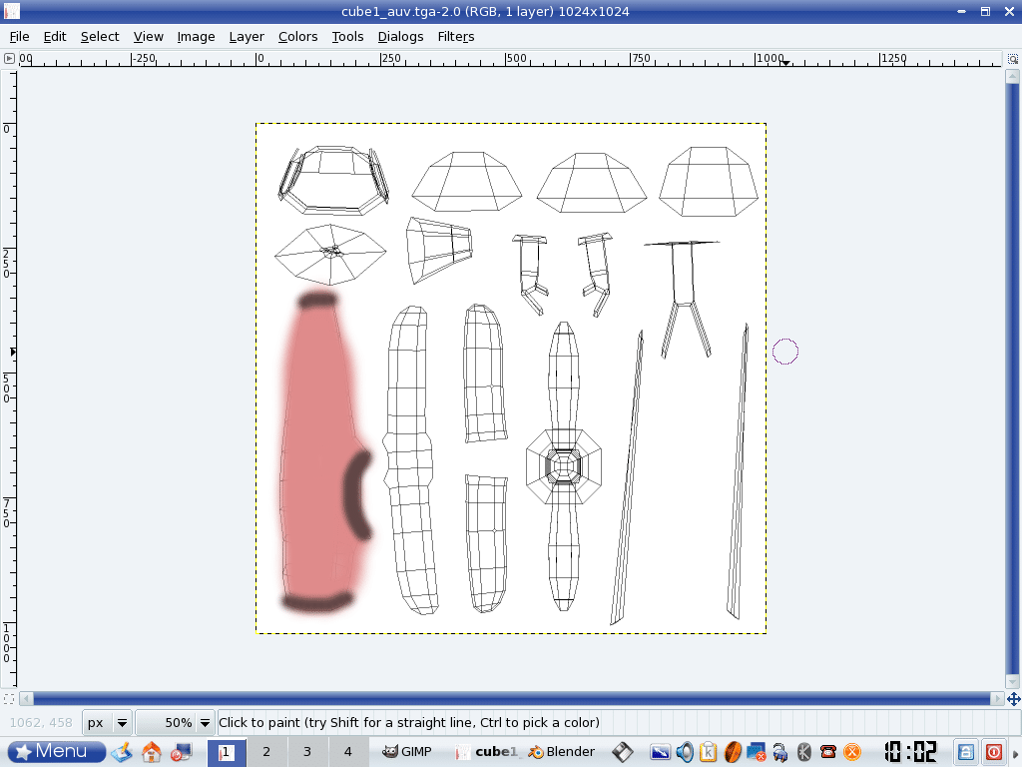1022x767 pixels.
Task: Toggle the Quick Mask button at bottom-left
Action: pyautogui.click(x=9, y=699)
